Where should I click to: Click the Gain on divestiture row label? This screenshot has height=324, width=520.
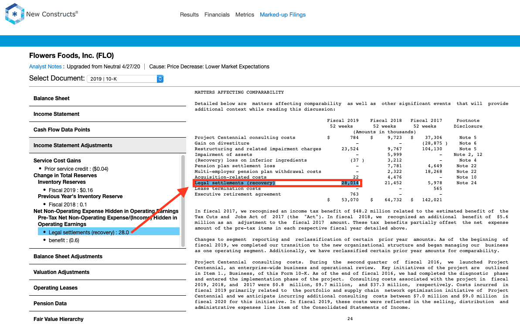tap(222, 143)
